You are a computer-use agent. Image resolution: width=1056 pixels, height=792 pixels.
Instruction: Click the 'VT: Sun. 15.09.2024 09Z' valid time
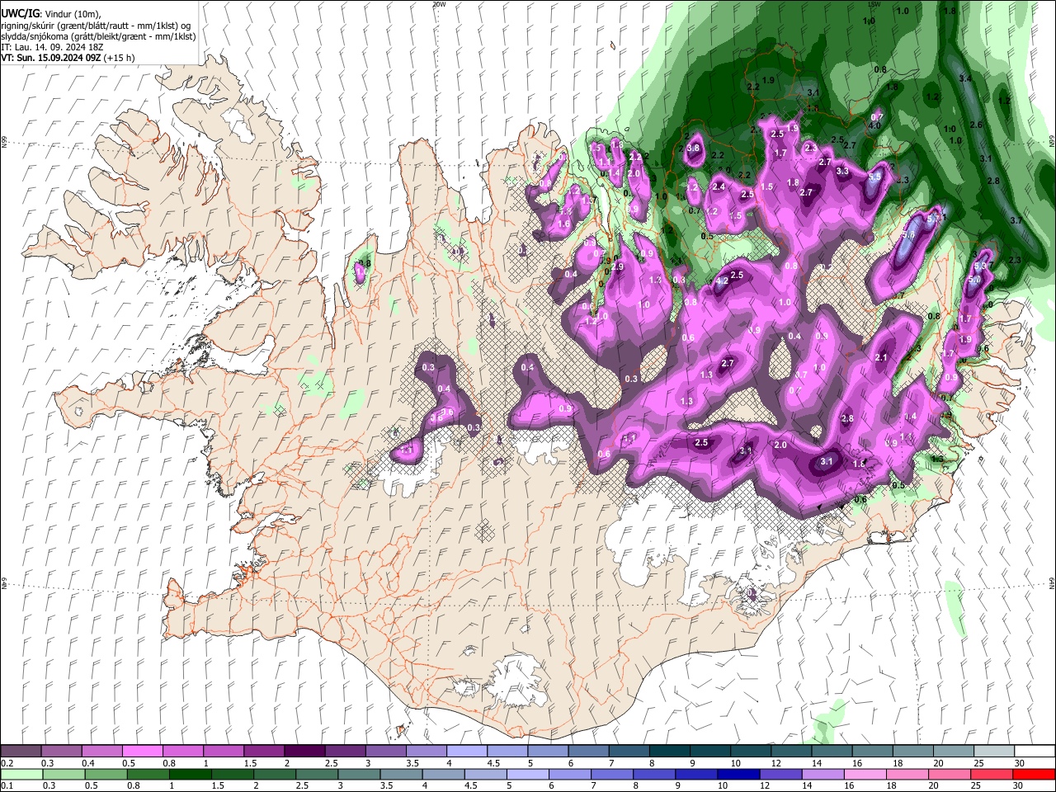point(51,58)
